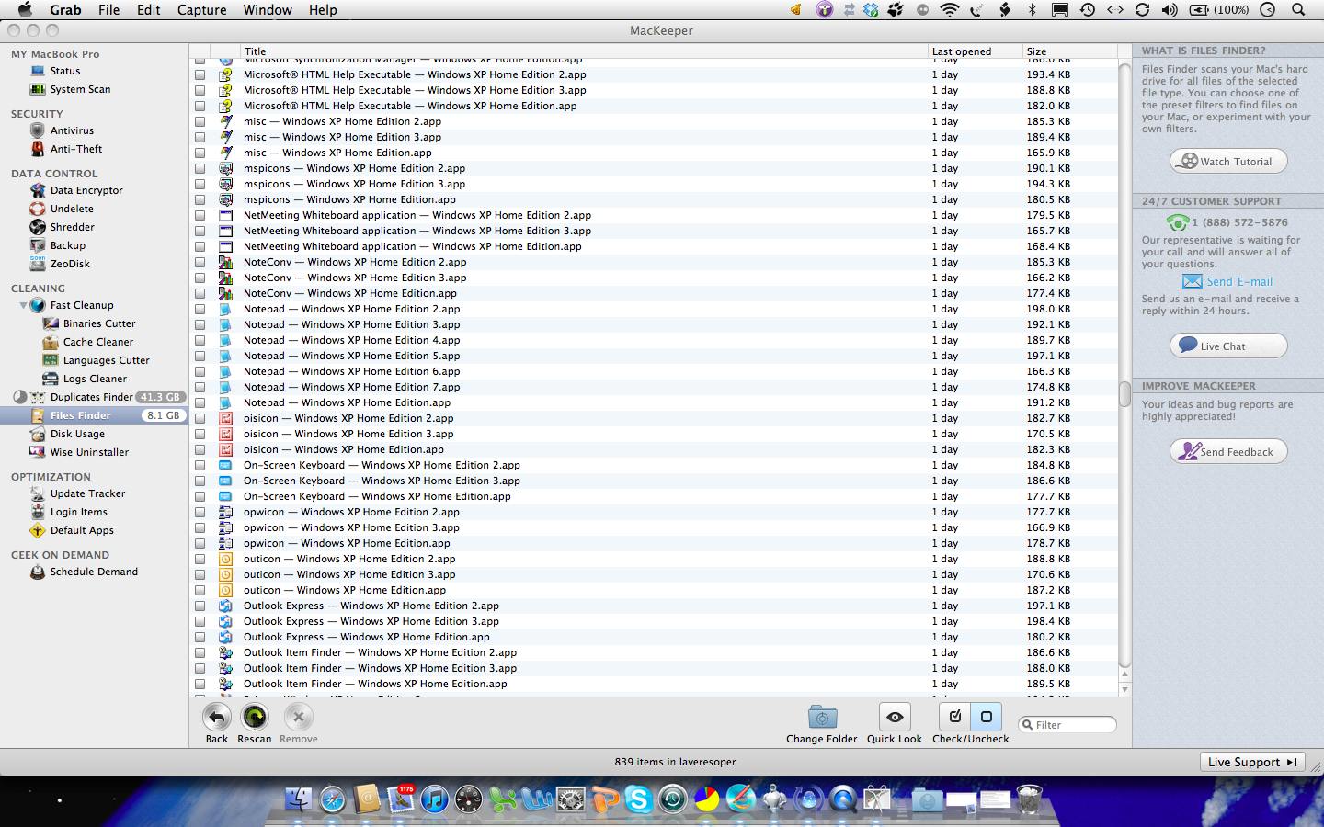Open Schedule Demand in sidebar
The width and height of the screenshot is (1324, 827).
[94, 572]
